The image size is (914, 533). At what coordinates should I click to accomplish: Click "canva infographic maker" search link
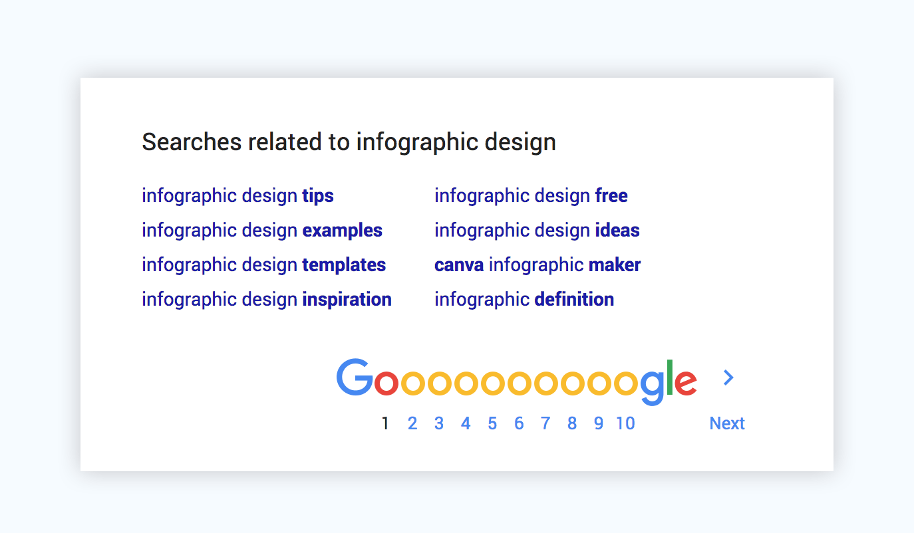pos(537,265)
